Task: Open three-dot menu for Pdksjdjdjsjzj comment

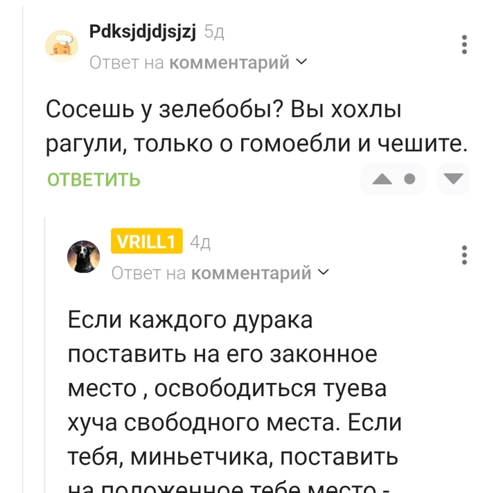Action: [x=464, y=46]
